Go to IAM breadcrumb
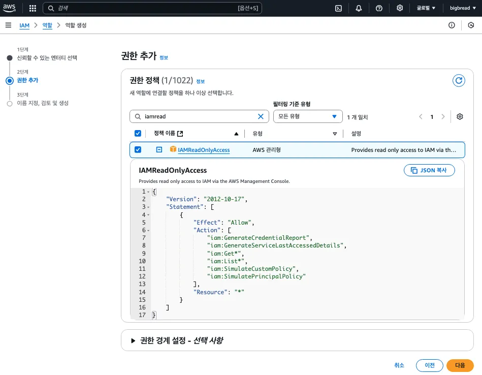Screen dimensions: 482x375 point(24,25)
